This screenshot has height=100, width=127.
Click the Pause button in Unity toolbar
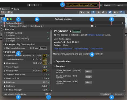[x=35, y=5]
